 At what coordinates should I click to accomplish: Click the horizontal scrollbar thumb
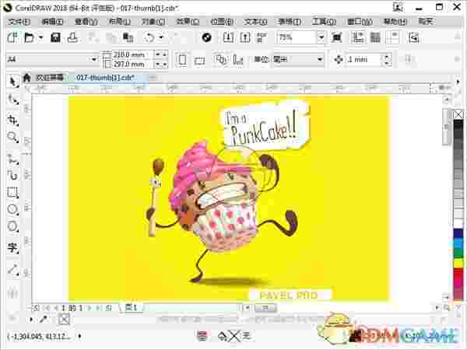[265, 308]
